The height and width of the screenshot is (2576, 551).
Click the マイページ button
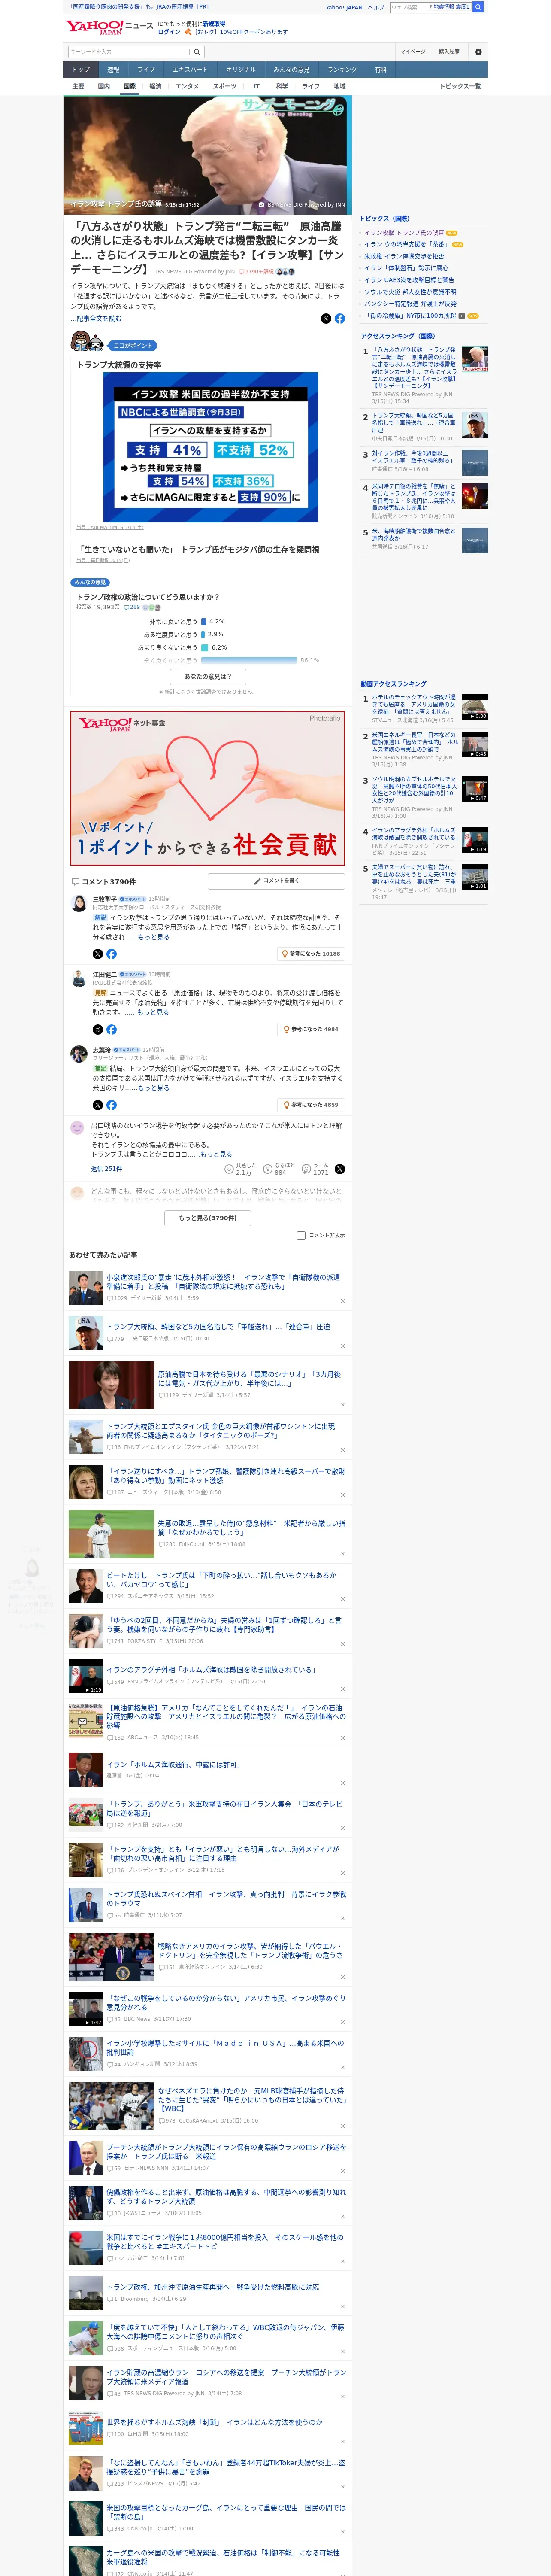[412, 51]
